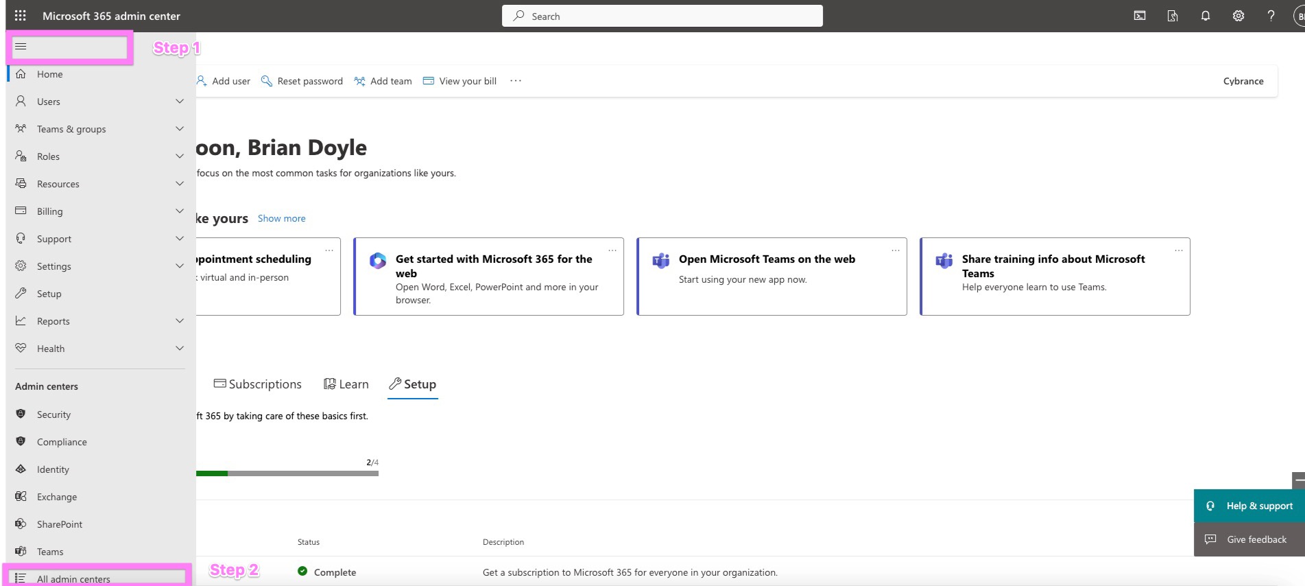Open notifications bell icon

(1206, 16)
